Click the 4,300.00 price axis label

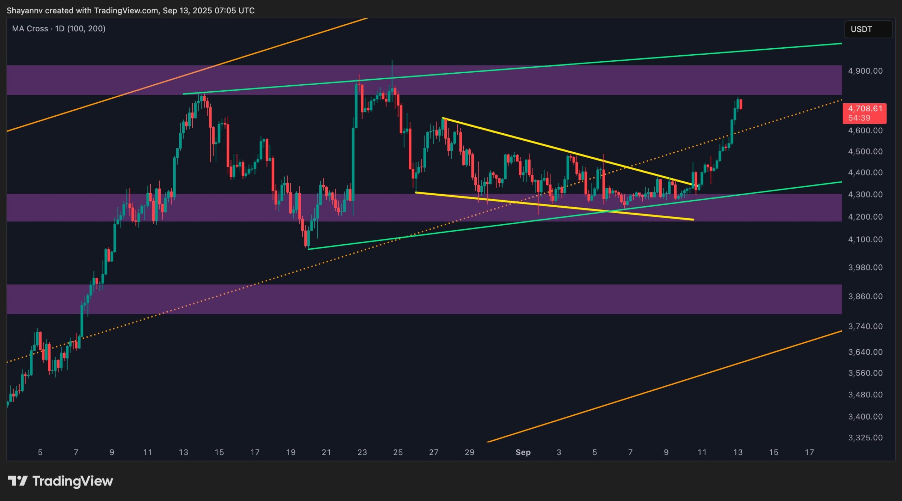[865, 195]
